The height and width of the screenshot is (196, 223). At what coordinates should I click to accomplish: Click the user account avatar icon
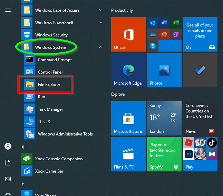pos(8,146)
